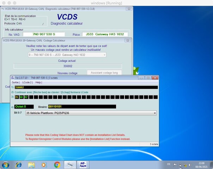This screenshot has width=213, height=169.
Task: Open the module selection dropdown in Codage Calculateur
Action: [67, 55]
